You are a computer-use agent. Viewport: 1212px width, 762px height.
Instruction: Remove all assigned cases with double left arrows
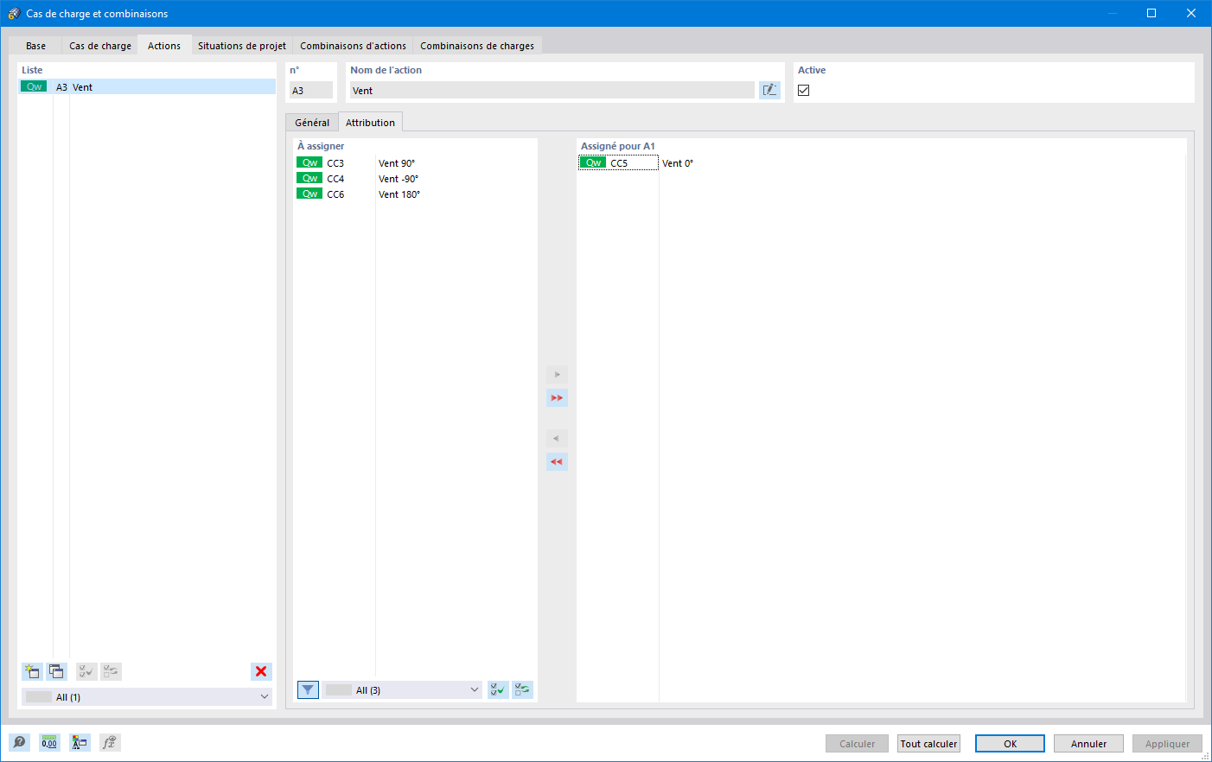click(557, 461)
